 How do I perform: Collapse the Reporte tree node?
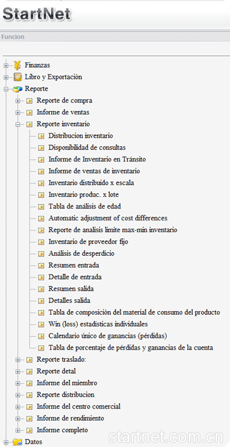pyautogui.click(x=6, y=89)
